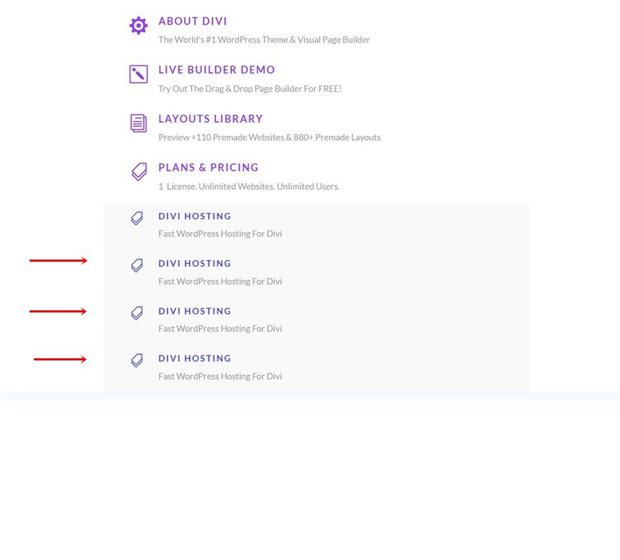Image resolution: width=620 pixels, height=560 pixels.
Task: Select the first Divi Hosting tag icon
Action: point(137,219)
